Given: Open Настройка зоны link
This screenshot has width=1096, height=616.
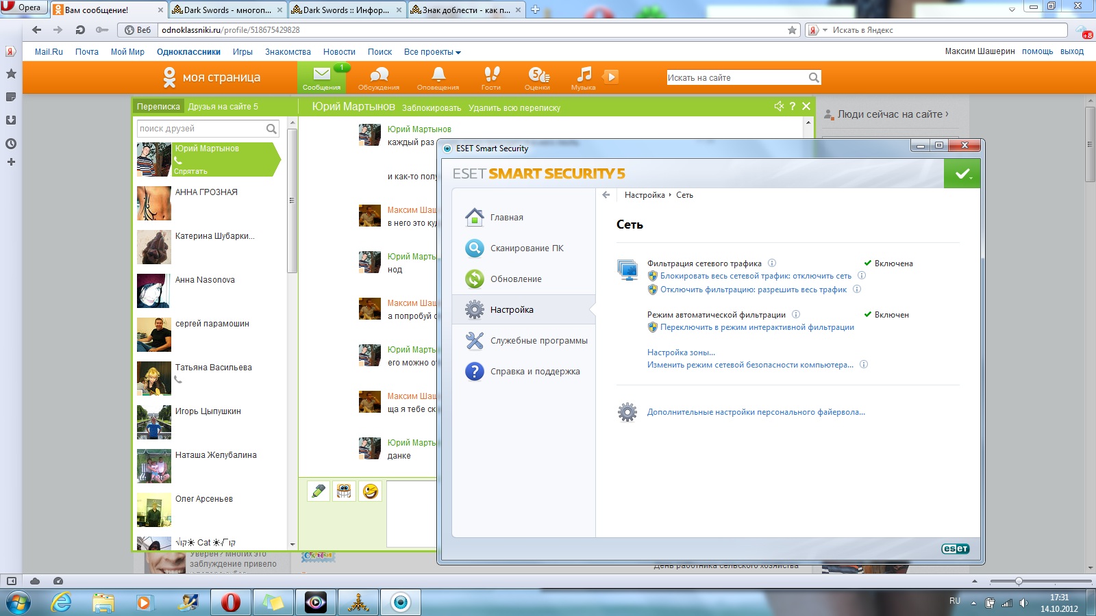Looking at the screenshot, I should tap(681, 352).
